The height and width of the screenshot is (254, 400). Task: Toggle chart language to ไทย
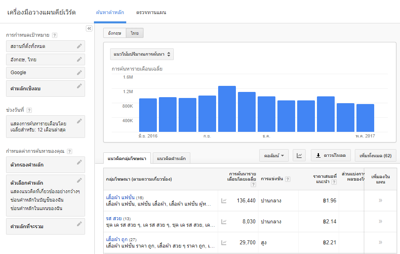pyautogui.click(x=135, y=33)
